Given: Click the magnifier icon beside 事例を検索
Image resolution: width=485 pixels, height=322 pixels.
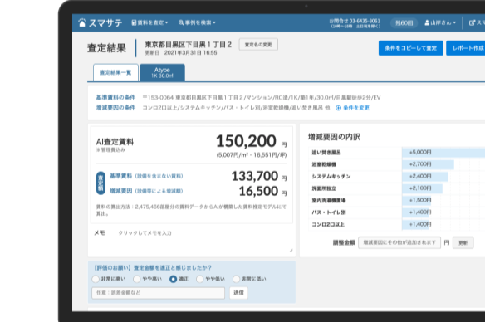Looking at the screenshot, I should click(181, 22).
